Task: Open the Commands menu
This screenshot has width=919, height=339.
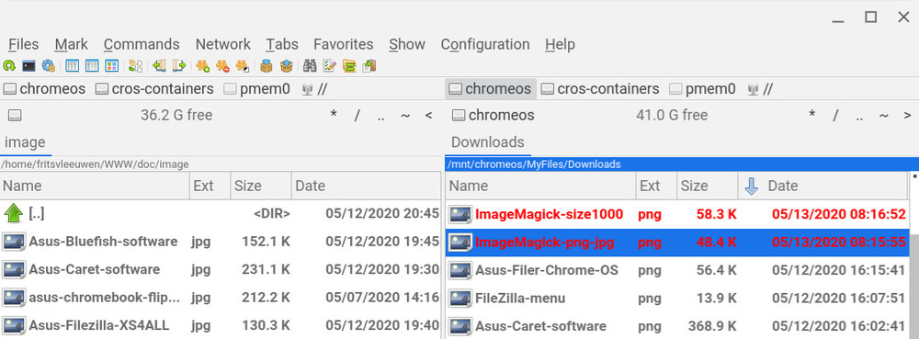Action: click(x=142, y=44)
